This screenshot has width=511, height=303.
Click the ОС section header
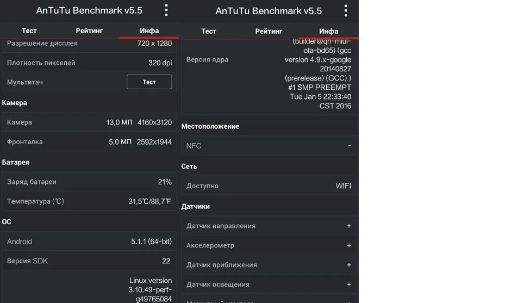coord(7,222)
